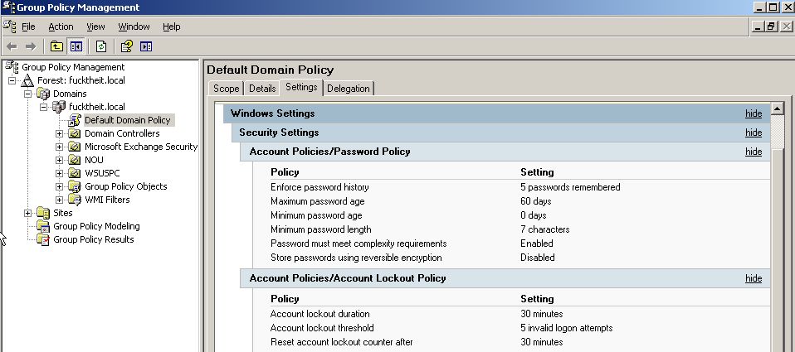
Task: Click the Domains folder icon
Action: click(43, 94)
